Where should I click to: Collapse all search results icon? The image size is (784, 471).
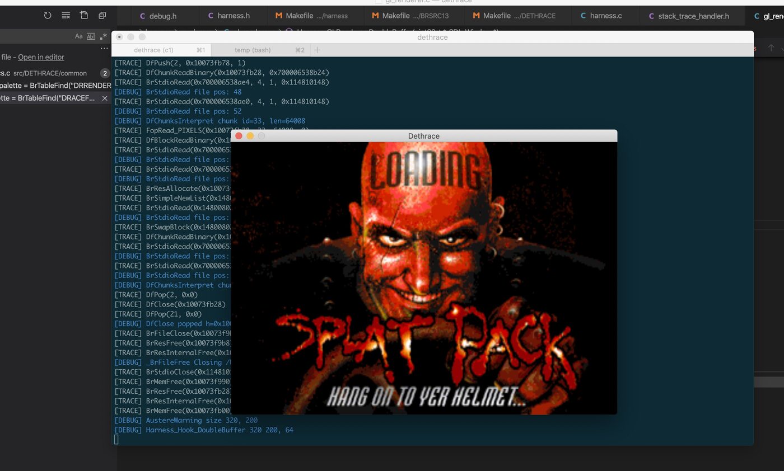102,16
